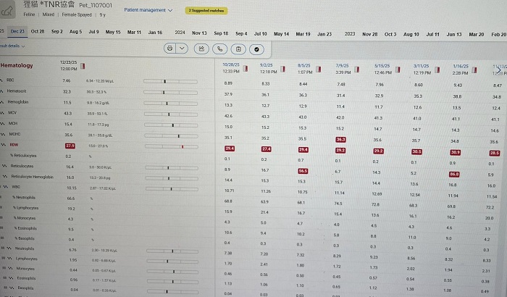This screenshot has width=507, height=297.
Task: Open the Patient management dropdown
Action: coord(148,10)
